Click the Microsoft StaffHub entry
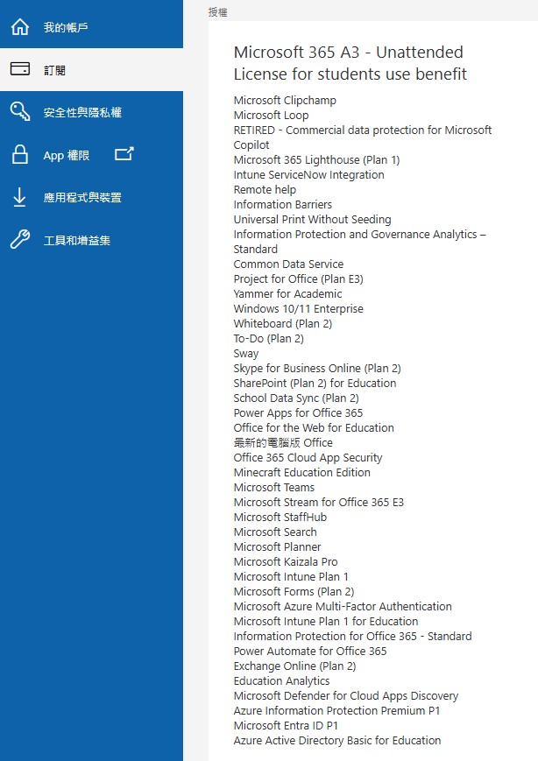 coord(280,518)
